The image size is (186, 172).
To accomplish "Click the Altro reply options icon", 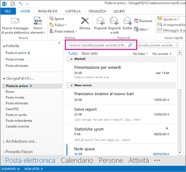I will (x=136, y=29).
